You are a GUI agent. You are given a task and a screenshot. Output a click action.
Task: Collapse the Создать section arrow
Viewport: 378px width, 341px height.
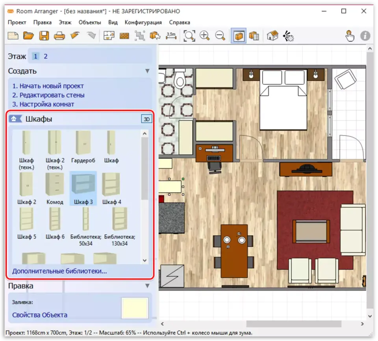[x=147, y=71]
